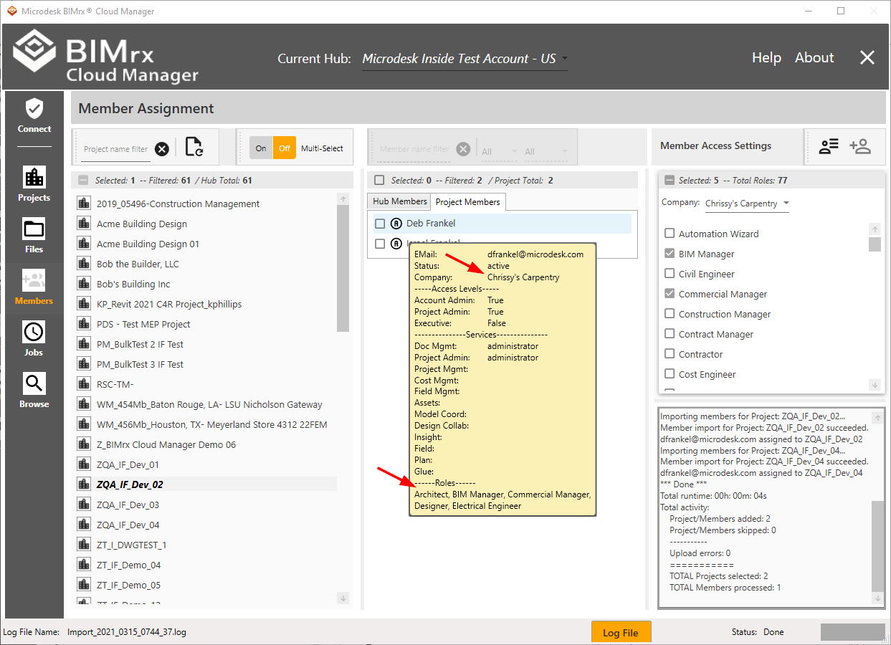This screenshot has width=891, height=645.
Task: Click the add member icon
Action: tap(859, 146)
